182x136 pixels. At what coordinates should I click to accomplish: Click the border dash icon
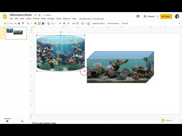click(x=68, y=23)
